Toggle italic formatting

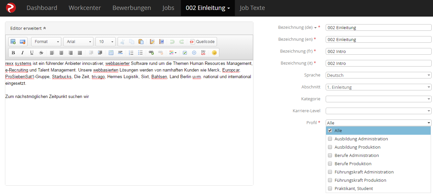[x=23, y=53]
